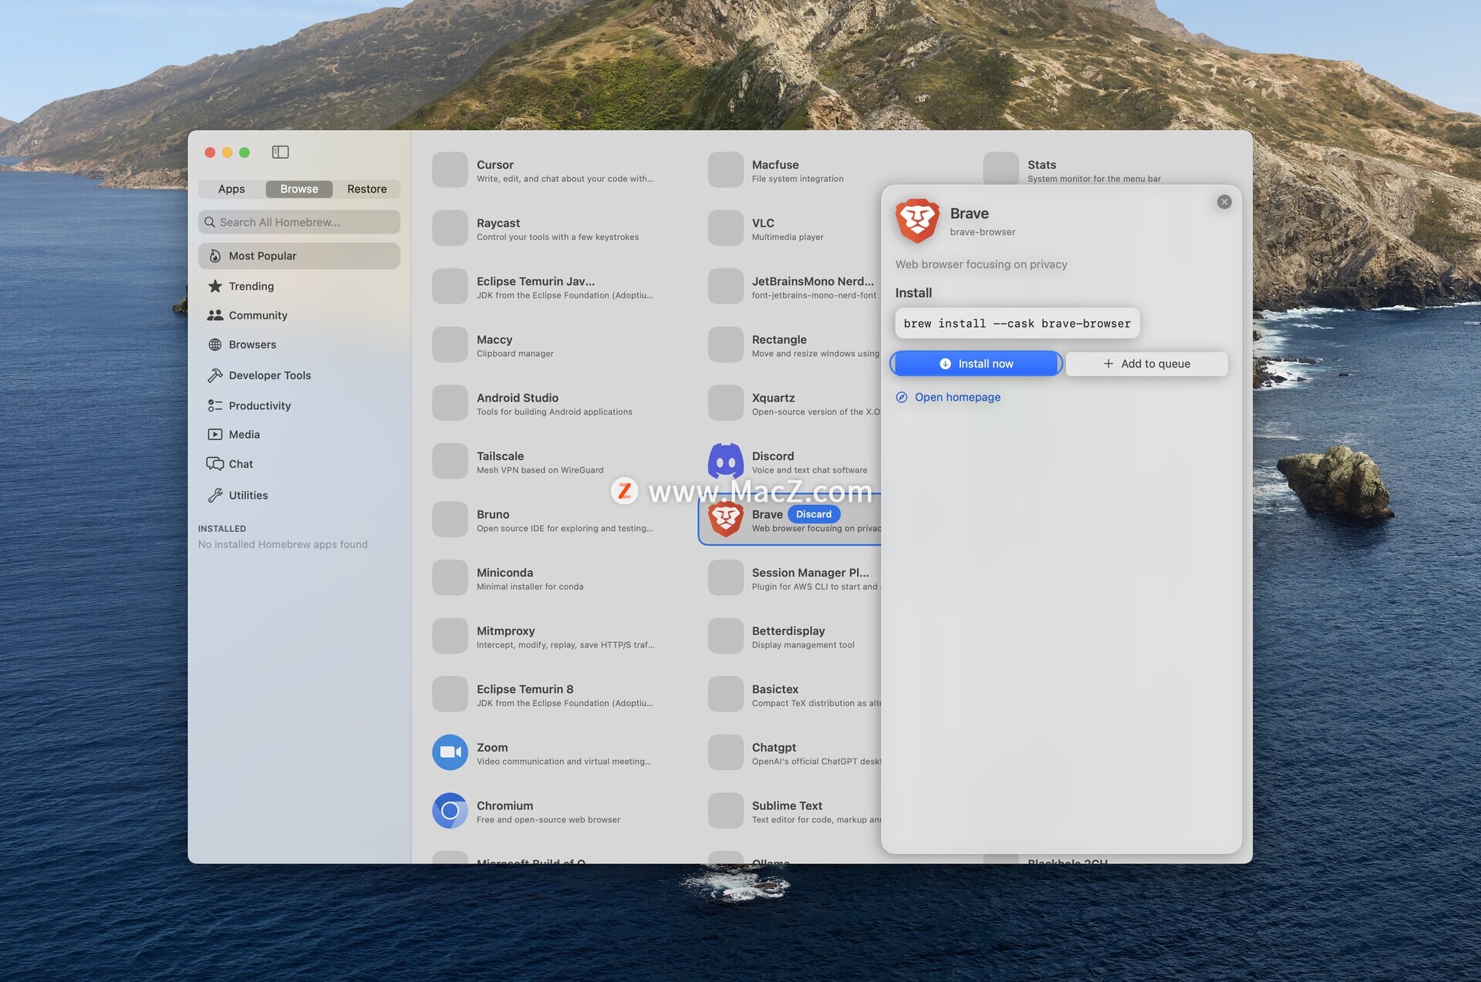Click the Community people icon

(215, 315)
